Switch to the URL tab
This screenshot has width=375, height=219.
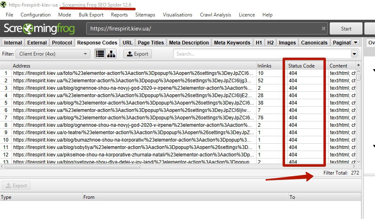[127, 43]
